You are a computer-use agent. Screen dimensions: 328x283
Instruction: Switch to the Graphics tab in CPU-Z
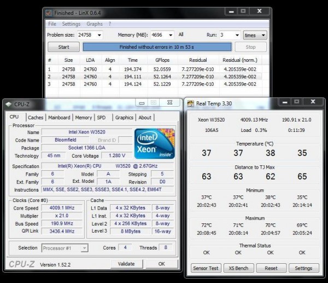124,118
